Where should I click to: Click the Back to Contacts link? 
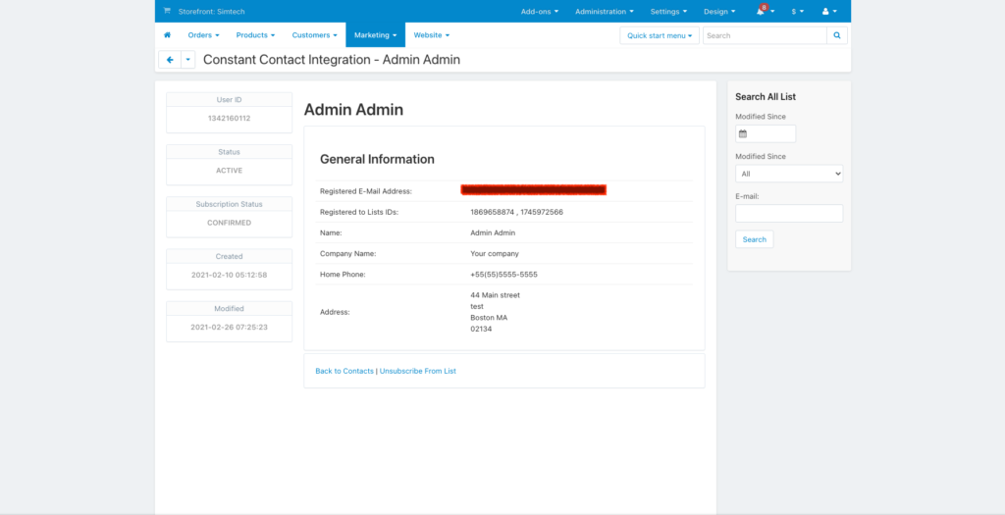pos(344,371)
